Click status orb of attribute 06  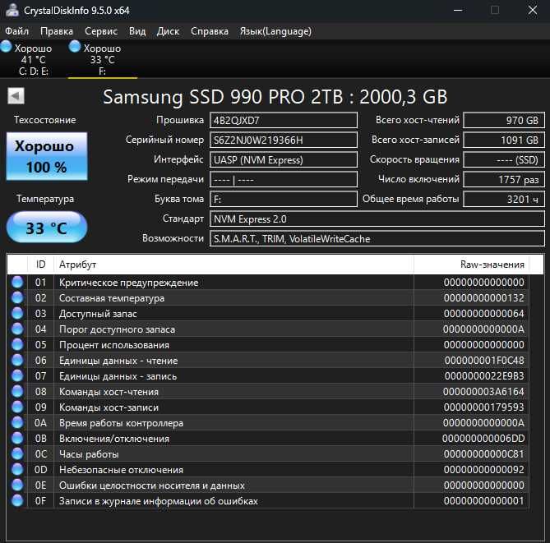[17, 360]
